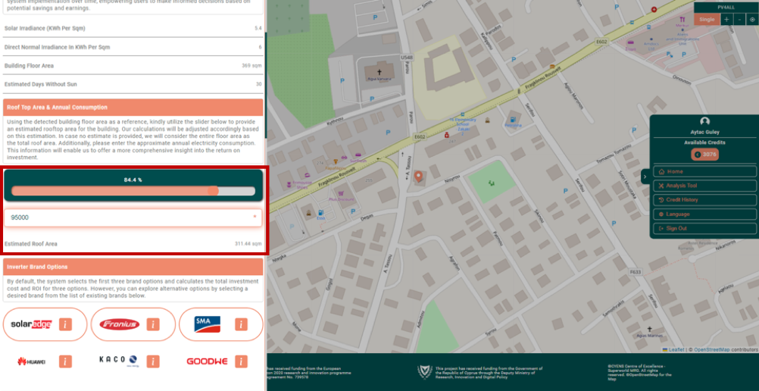
Task: Click the 84.4 % slider value label
Action: click(133, 180)
